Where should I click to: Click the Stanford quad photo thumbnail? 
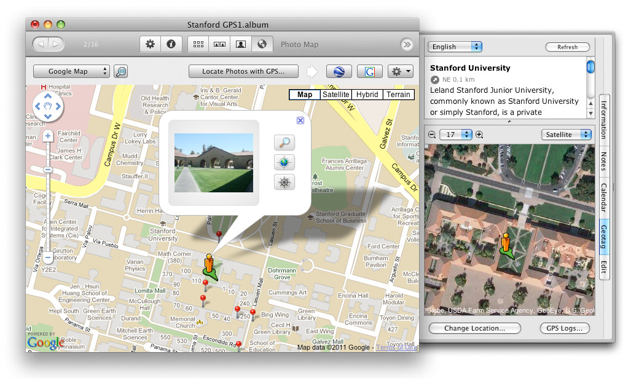(x=214, y=163)
